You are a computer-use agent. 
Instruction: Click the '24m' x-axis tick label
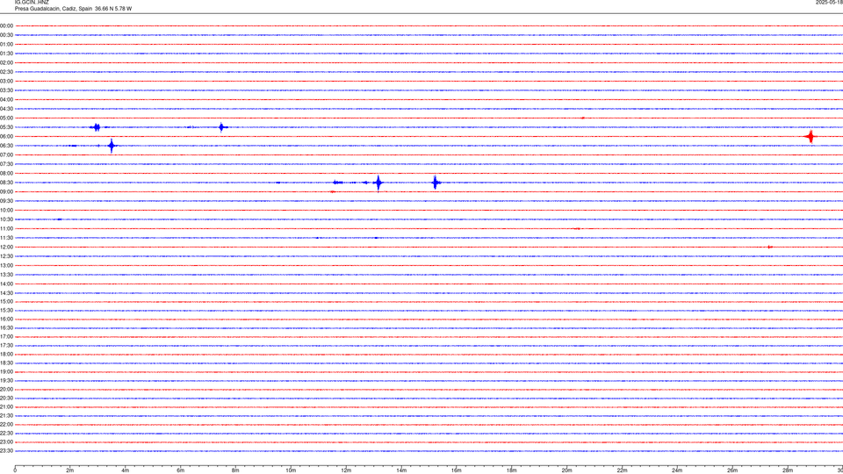[677, 470]
